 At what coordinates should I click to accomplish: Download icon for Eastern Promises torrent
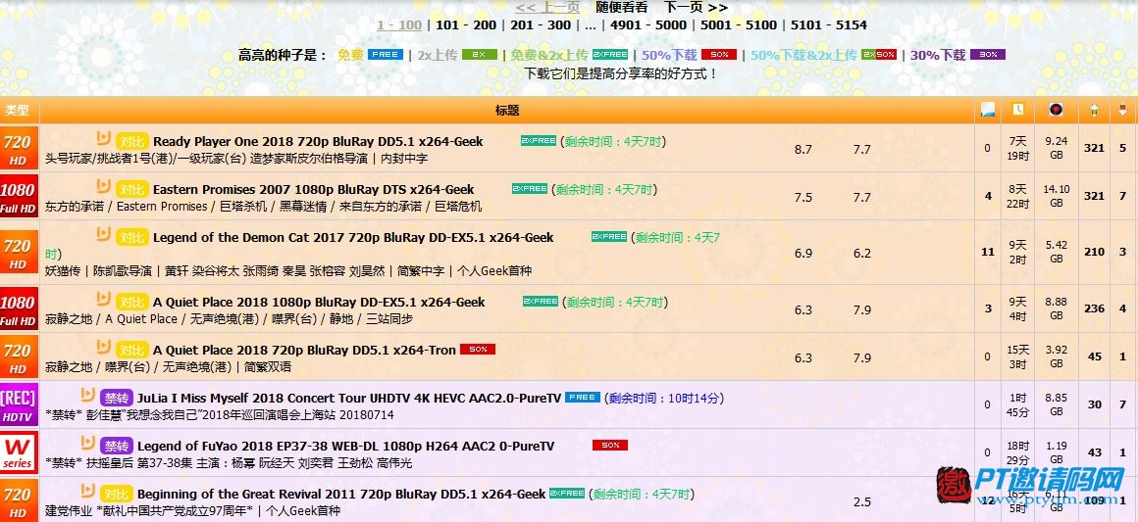pyautogui.click(x=104, y=187)
